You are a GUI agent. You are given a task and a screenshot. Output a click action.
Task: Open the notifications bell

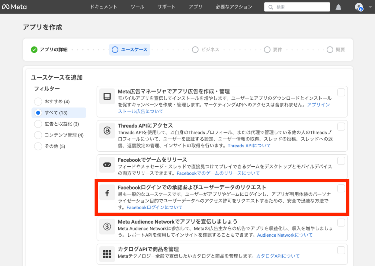click(338, 7)
